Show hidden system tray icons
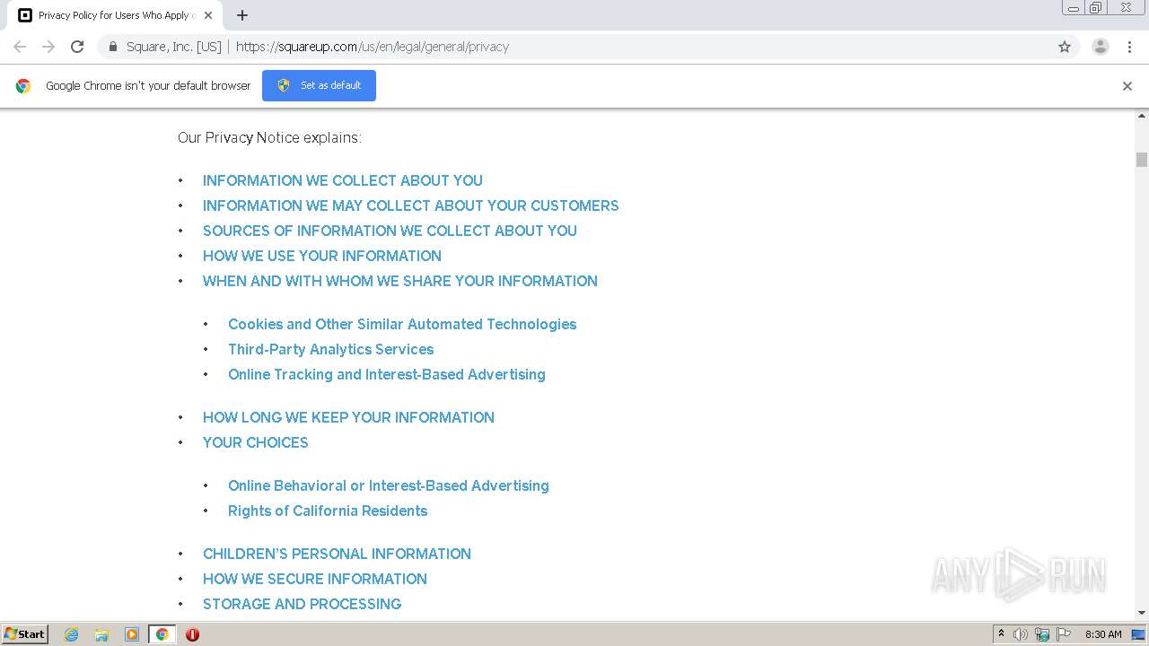1149x646 pixels. click(1001, 634)
